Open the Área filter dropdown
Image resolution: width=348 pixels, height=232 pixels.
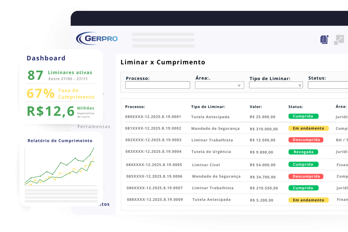[219, 85]
